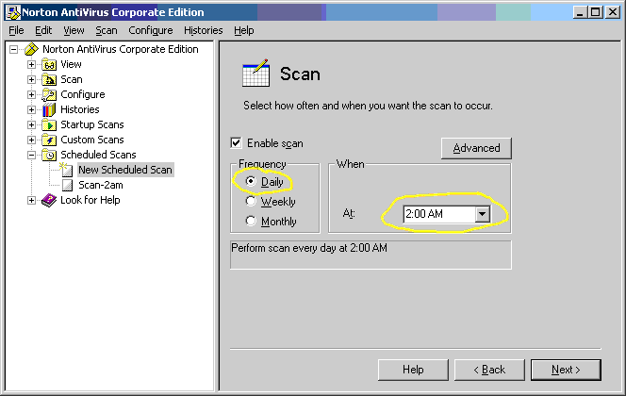The height and width of the screenshot is (396, 626).
Task: Open the scan time dropdown arrow
Action: 482,214
